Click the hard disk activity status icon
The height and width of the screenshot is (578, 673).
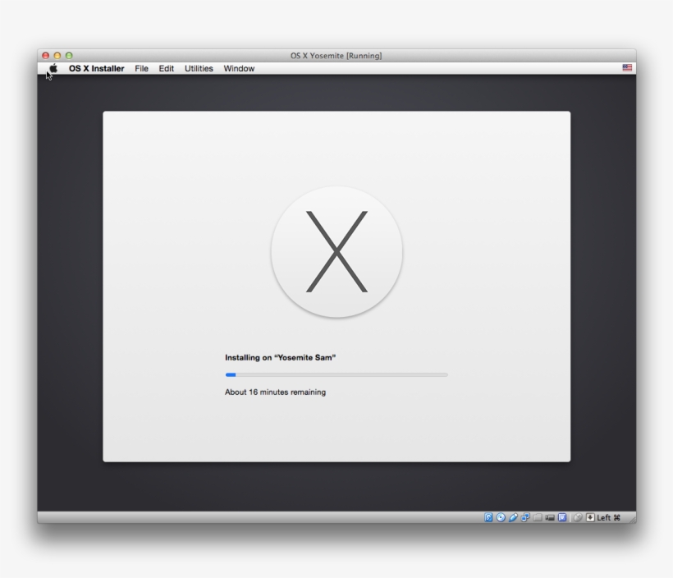point(488,517)
